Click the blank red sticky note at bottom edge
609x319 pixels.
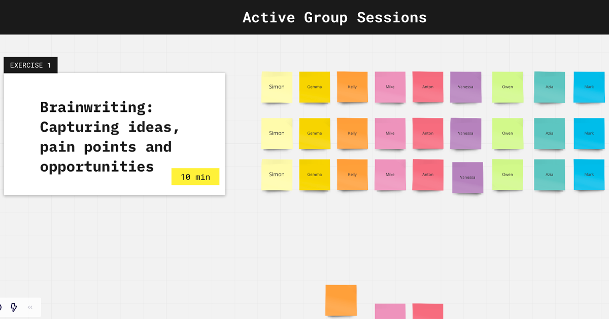[428, 311]
